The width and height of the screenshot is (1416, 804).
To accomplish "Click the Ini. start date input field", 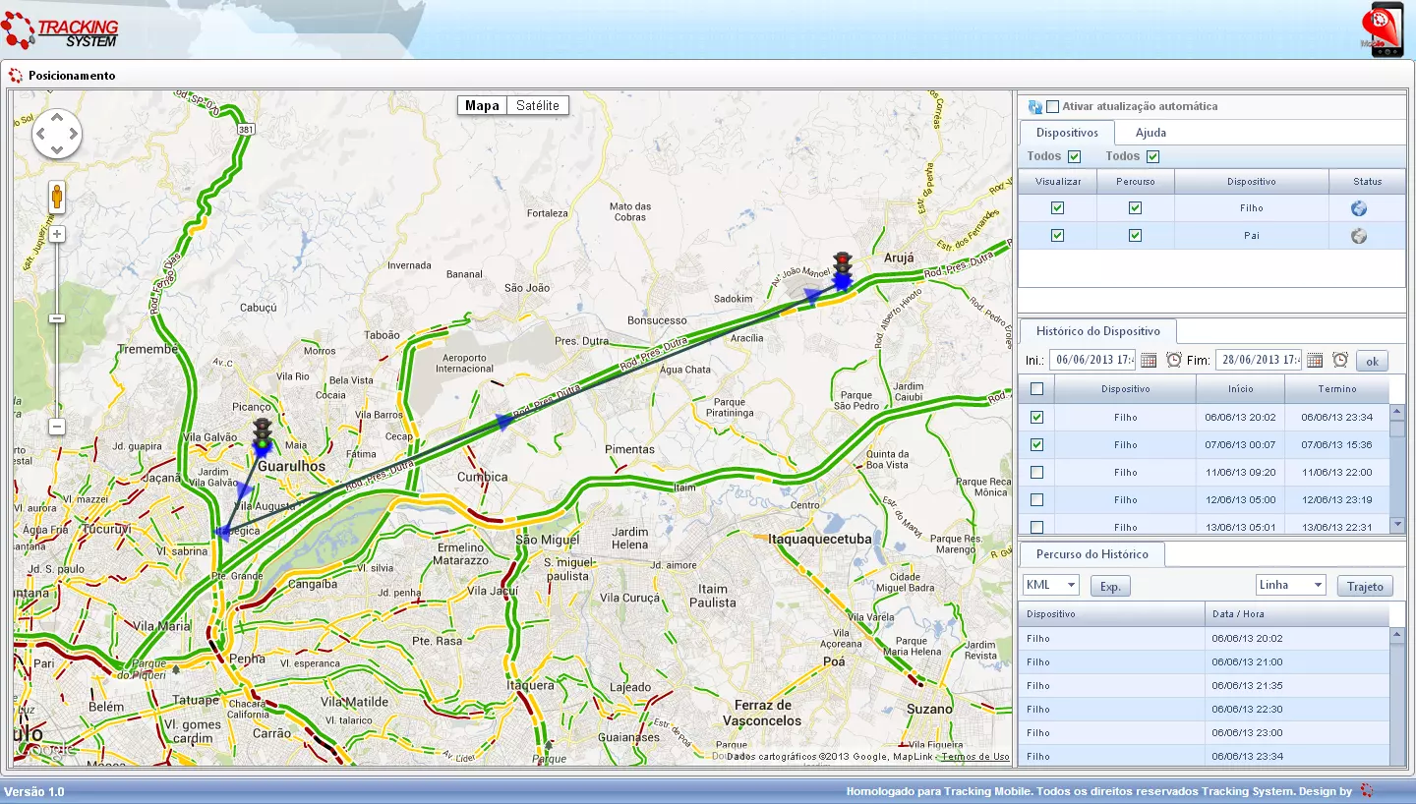I will pyautogui.click(x=1092, y=360).
